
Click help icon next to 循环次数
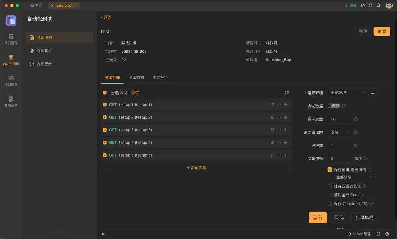(x=356, y=119)
